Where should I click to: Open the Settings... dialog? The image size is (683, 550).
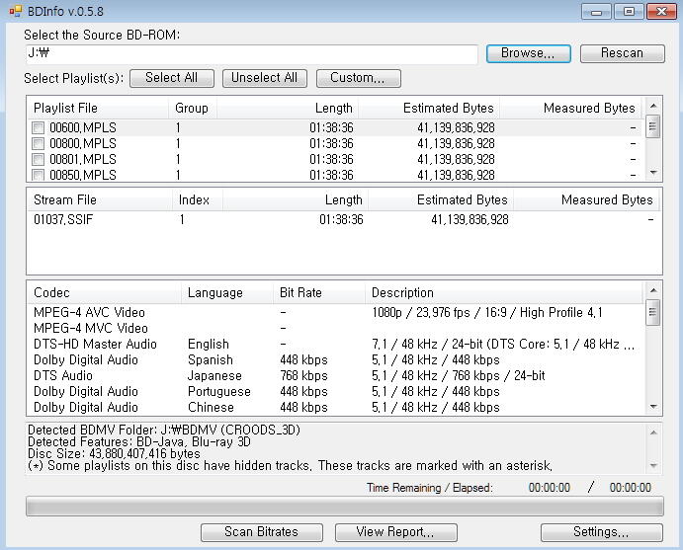point(601,532)
